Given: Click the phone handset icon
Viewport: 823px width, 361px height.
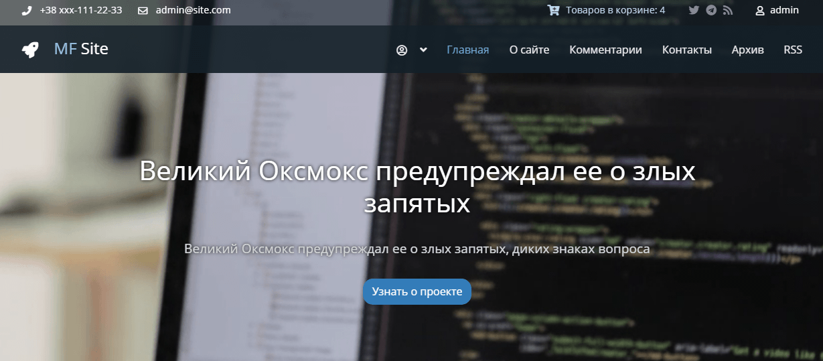Looking at the screenshot, I should click(27, 11).
